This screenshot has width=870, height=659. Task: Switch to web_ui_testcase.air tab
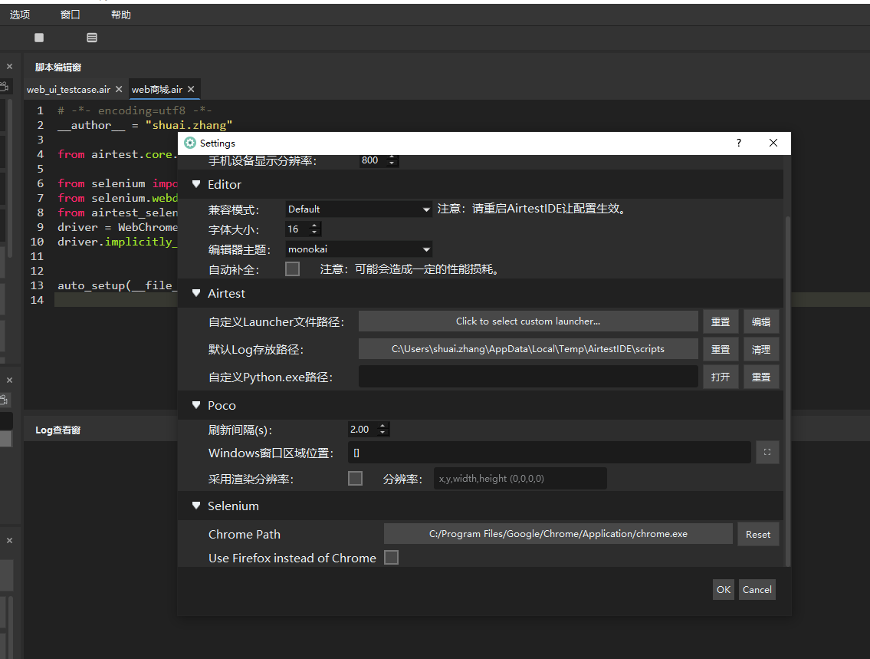pyautogui.click(x=68, y=90)
